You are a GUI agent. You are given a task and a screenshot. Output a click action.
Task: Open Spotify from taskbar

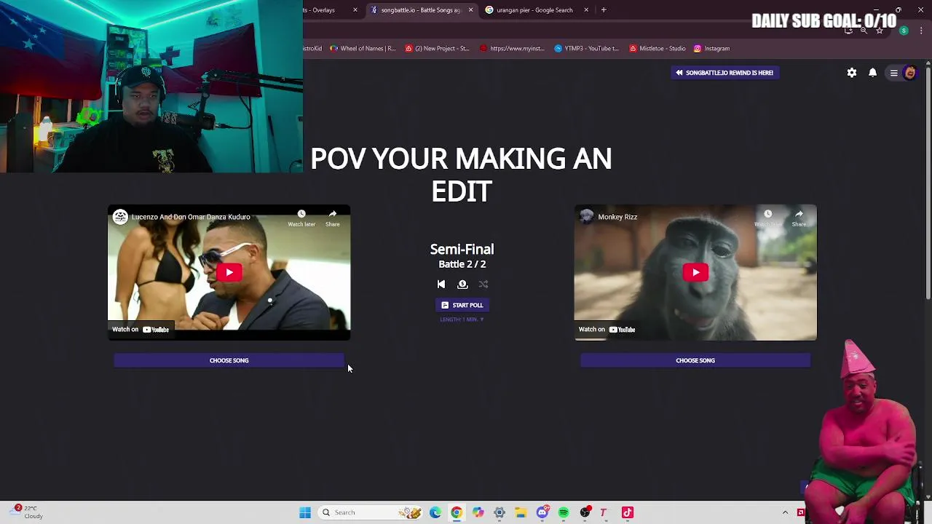click(x=564, y=512)
